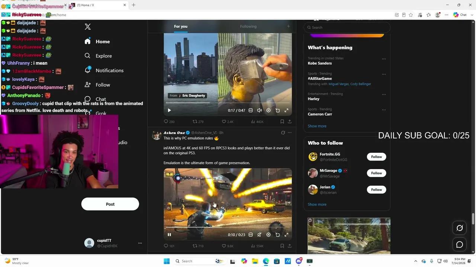Unmute the inFAMOUS gameplay video
This screenshot has height=267, width=476.
(260, 234)
